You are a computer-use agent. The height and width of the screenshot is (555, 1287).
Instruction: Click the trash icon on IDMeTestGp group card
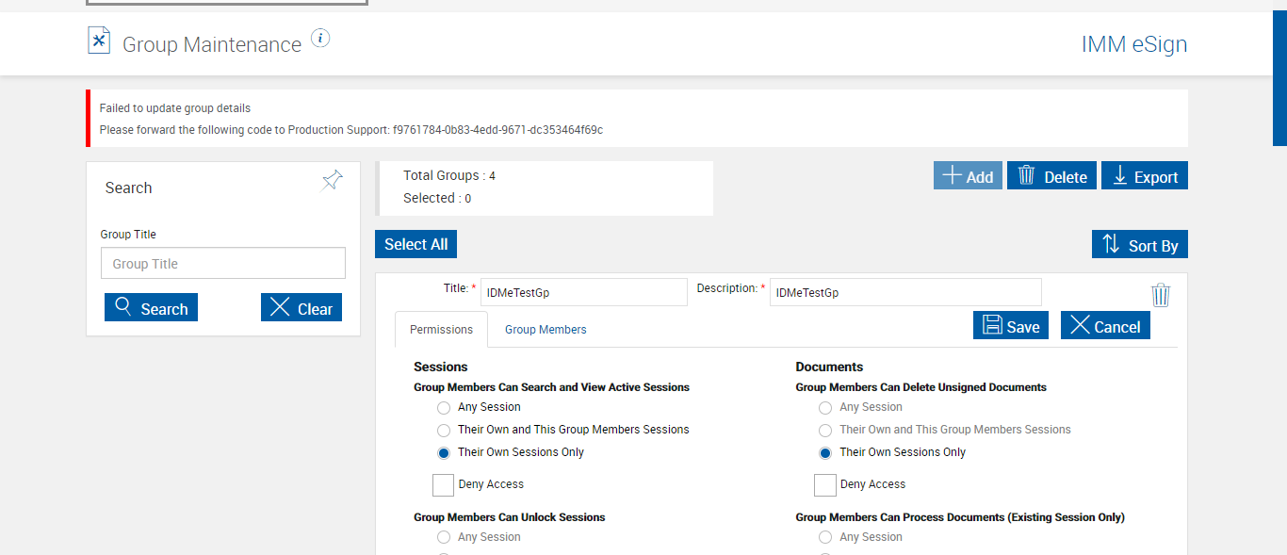point(1161,296)
